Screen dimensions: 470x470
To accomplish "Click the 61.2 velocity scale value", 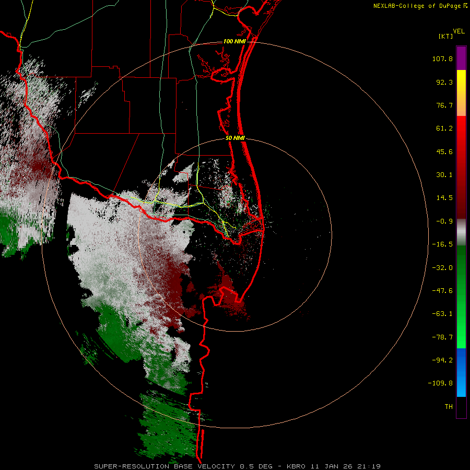I will [444, 128].
